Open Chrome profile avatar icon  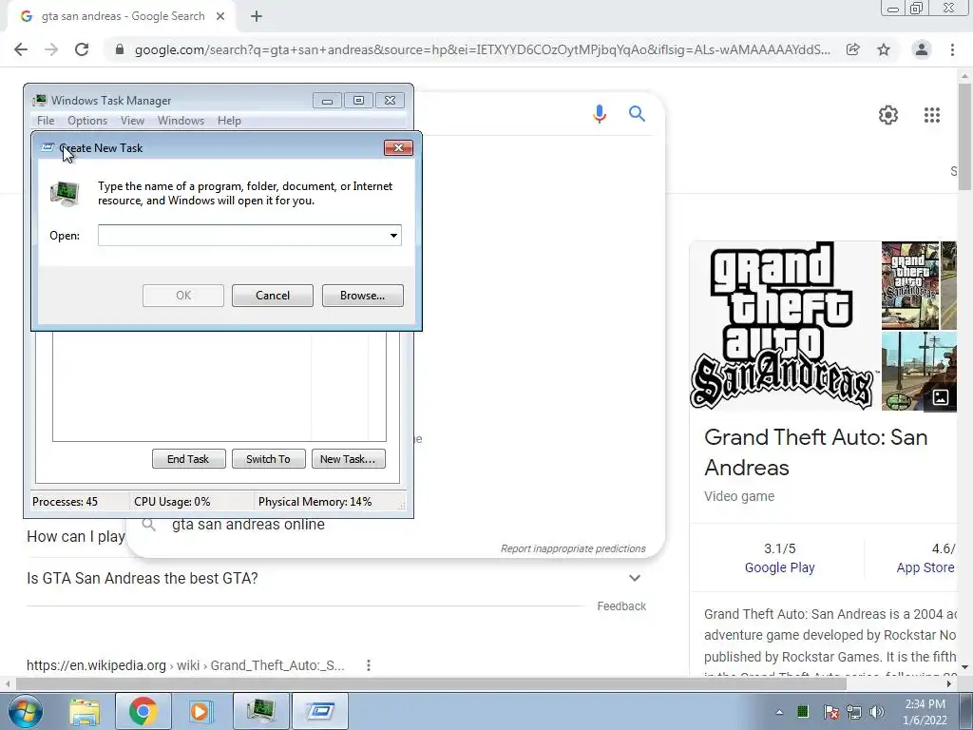pos(922,49)
